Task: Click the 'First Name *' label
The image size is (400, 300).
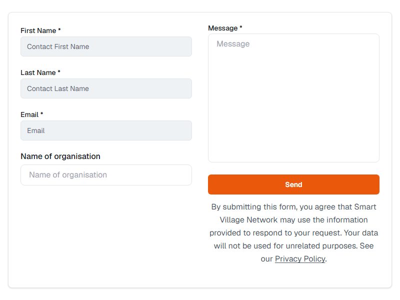Action: pyautogui.click(x=40, y=30)
